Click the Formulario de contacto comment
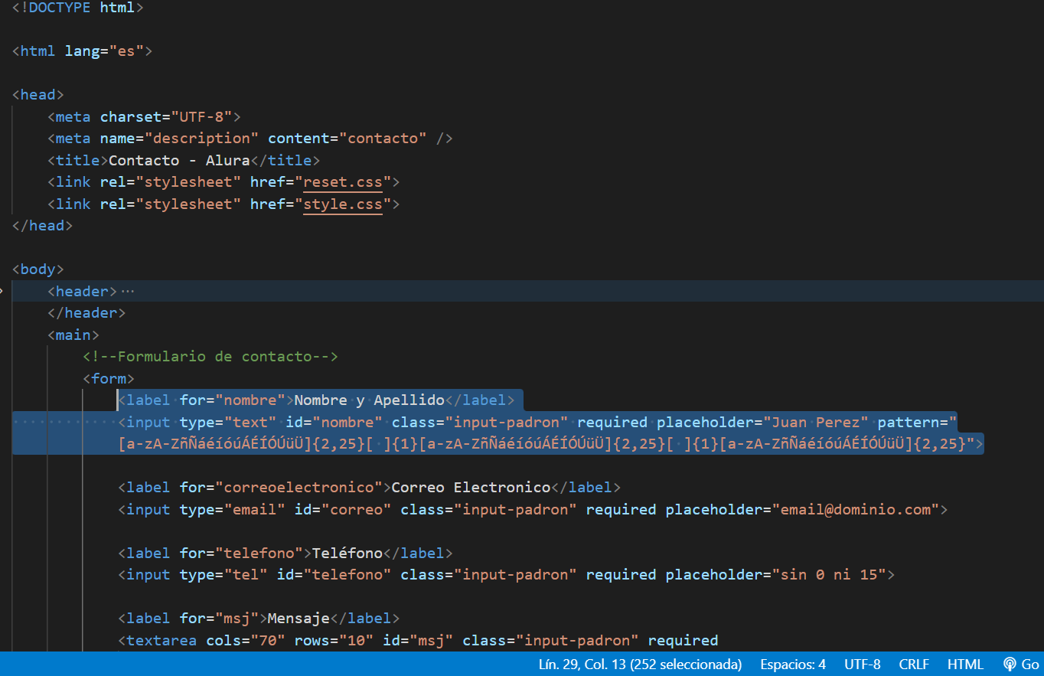Viewport: 1044px width, 676px height. (210, 357)
